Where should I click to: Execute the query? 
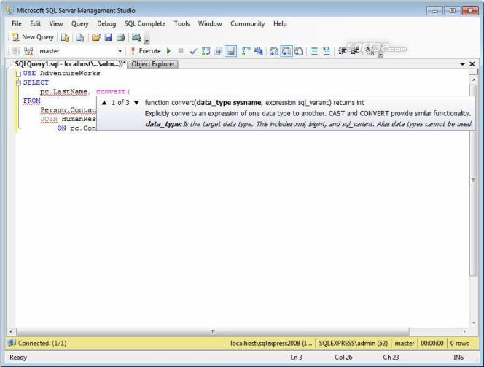pyautogui.click(x=146, y=51)
